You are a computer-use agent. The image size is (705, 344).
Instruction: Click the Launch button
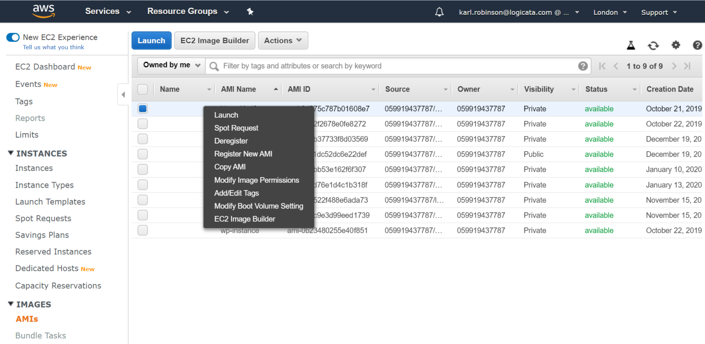[151, 40]
